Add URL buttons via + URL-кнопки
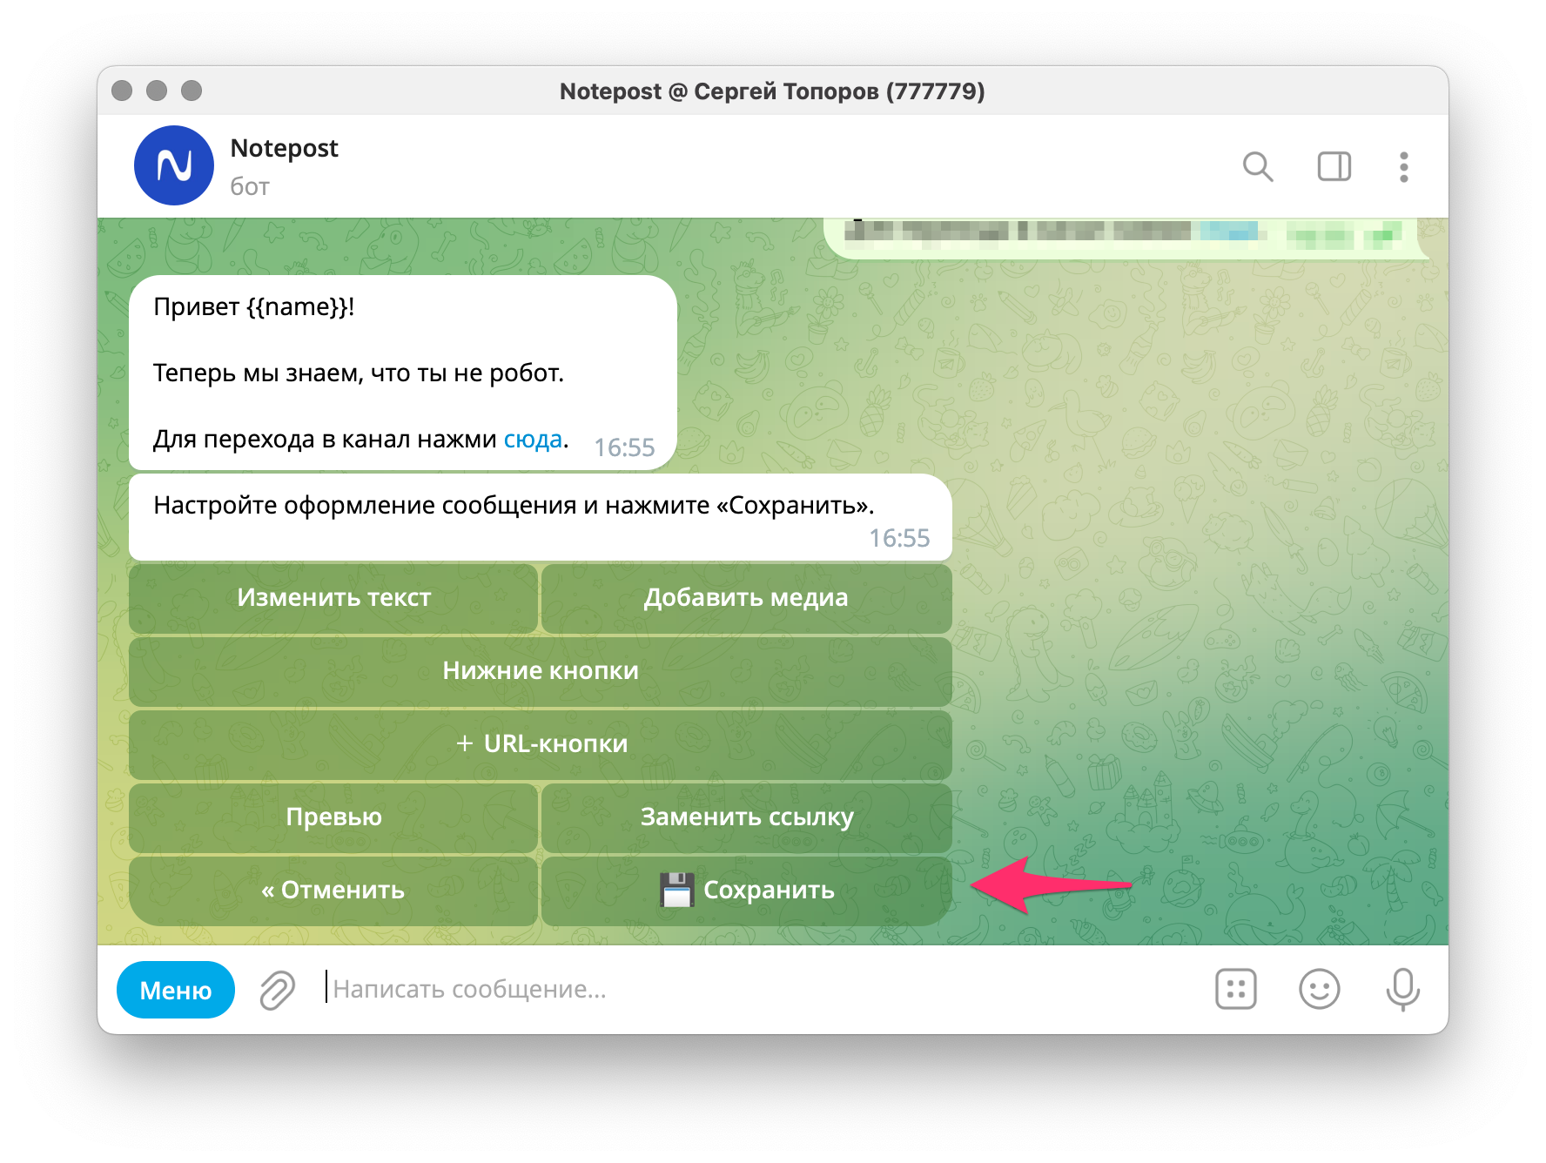 tap(541, 744)
